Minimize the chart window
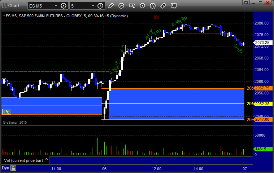This screenshot has width=274, height=173. tap(253, 3)
